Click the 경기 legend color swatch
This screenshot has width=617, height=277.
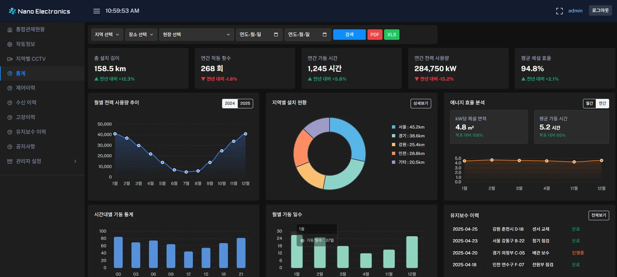pos(393,136)
